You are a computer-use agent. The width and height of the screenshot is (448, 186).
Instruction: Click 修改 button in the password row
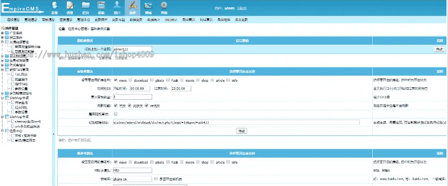pyautogui.click(x=440, y=49)
